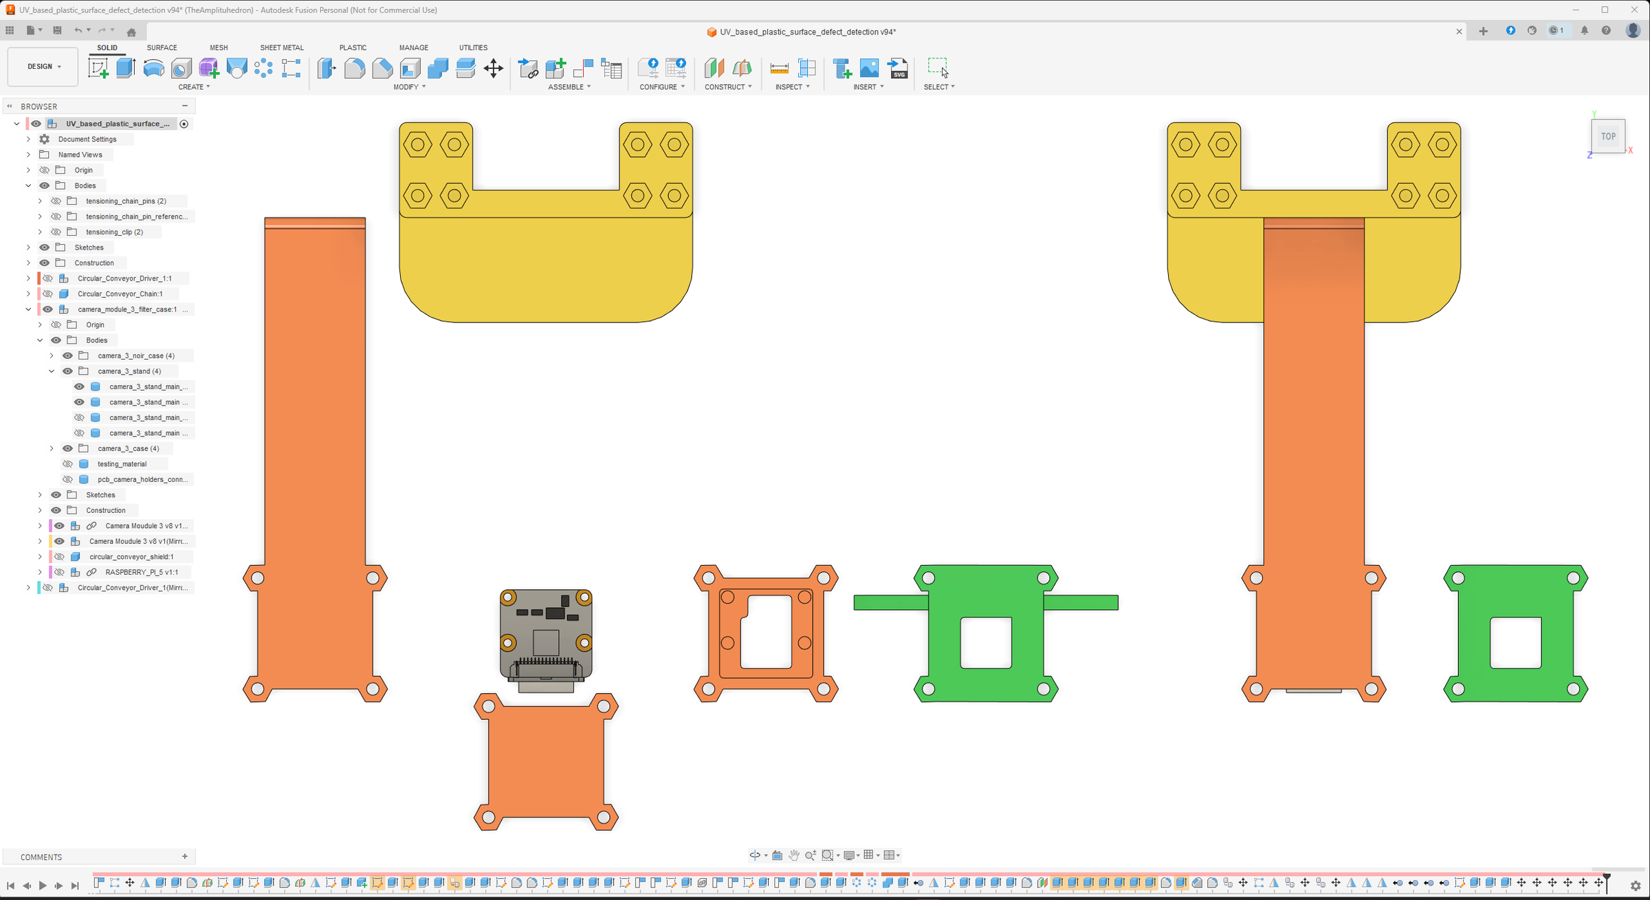Expand the Document Settings node
1650x900 pixels.
tap(28, 139)
